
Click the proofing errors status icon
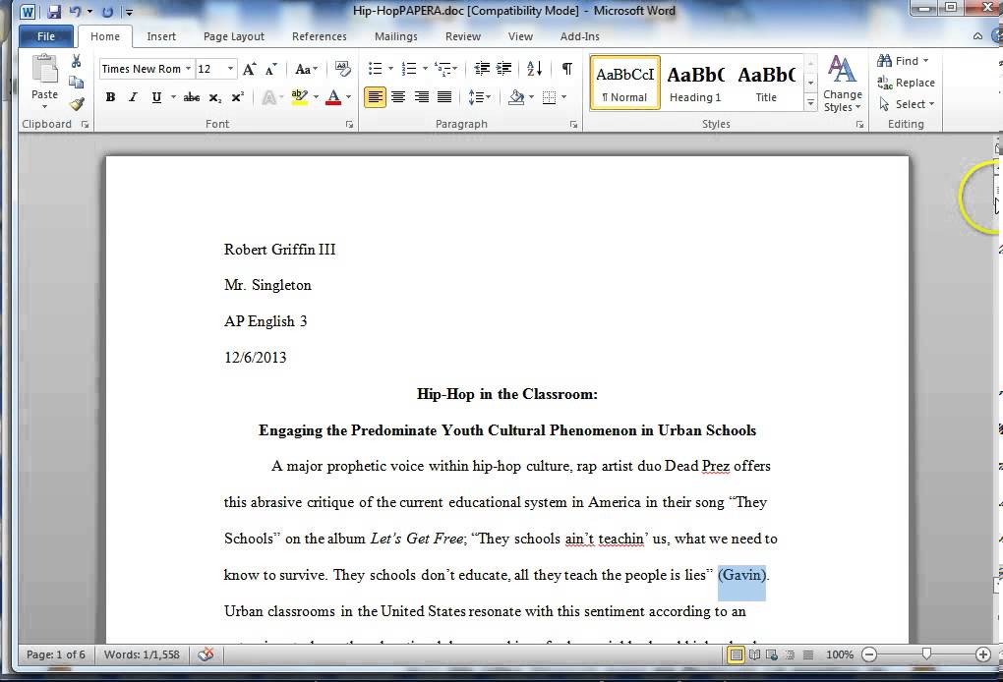pos(206,654)
